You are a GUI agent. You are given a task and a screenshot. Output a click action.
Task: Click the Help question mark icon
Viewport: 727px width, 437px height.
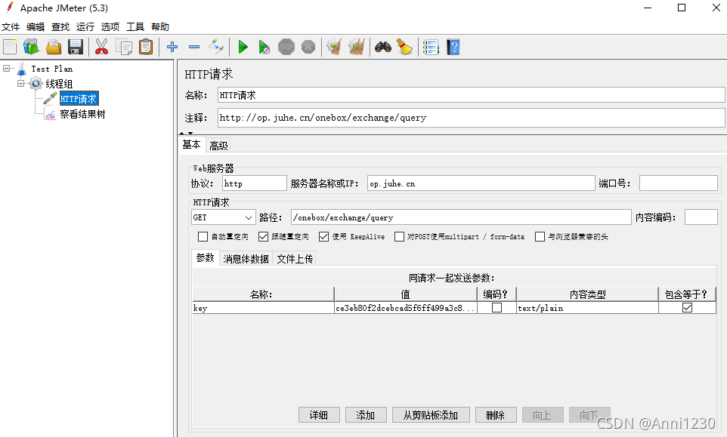pyautogui.click(x=453, y=48)
